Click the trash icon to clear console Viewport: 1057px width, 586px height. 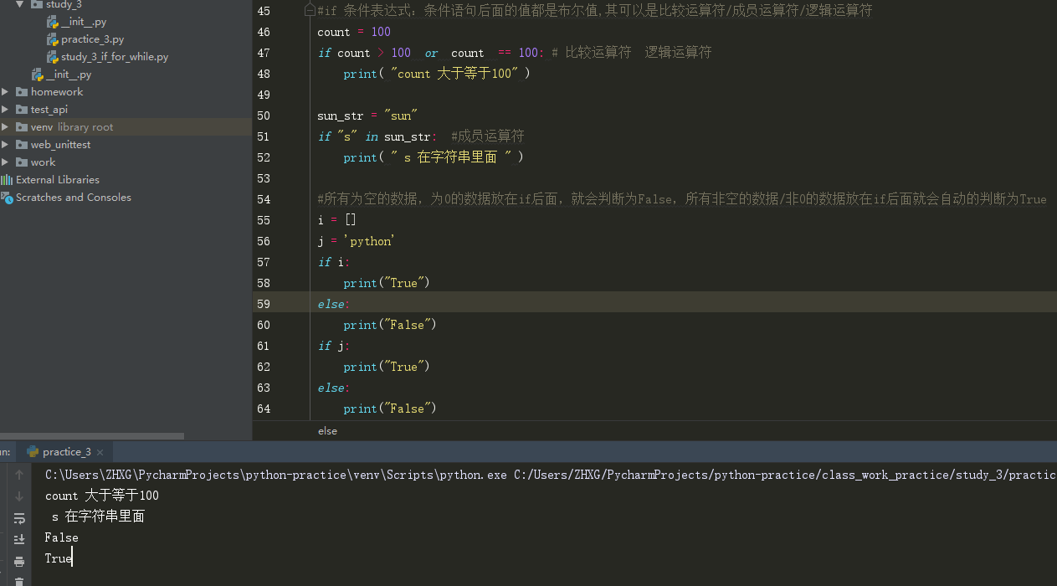pos(18,580)
